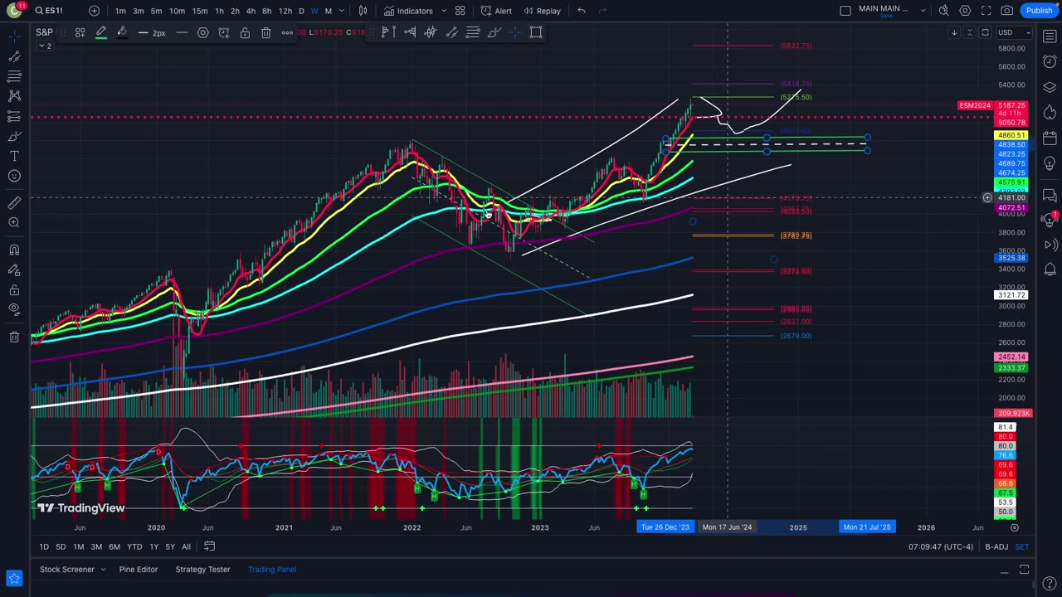Add a symbol to compare with the plus icon
1062x597 pixels.
[94, 11]
